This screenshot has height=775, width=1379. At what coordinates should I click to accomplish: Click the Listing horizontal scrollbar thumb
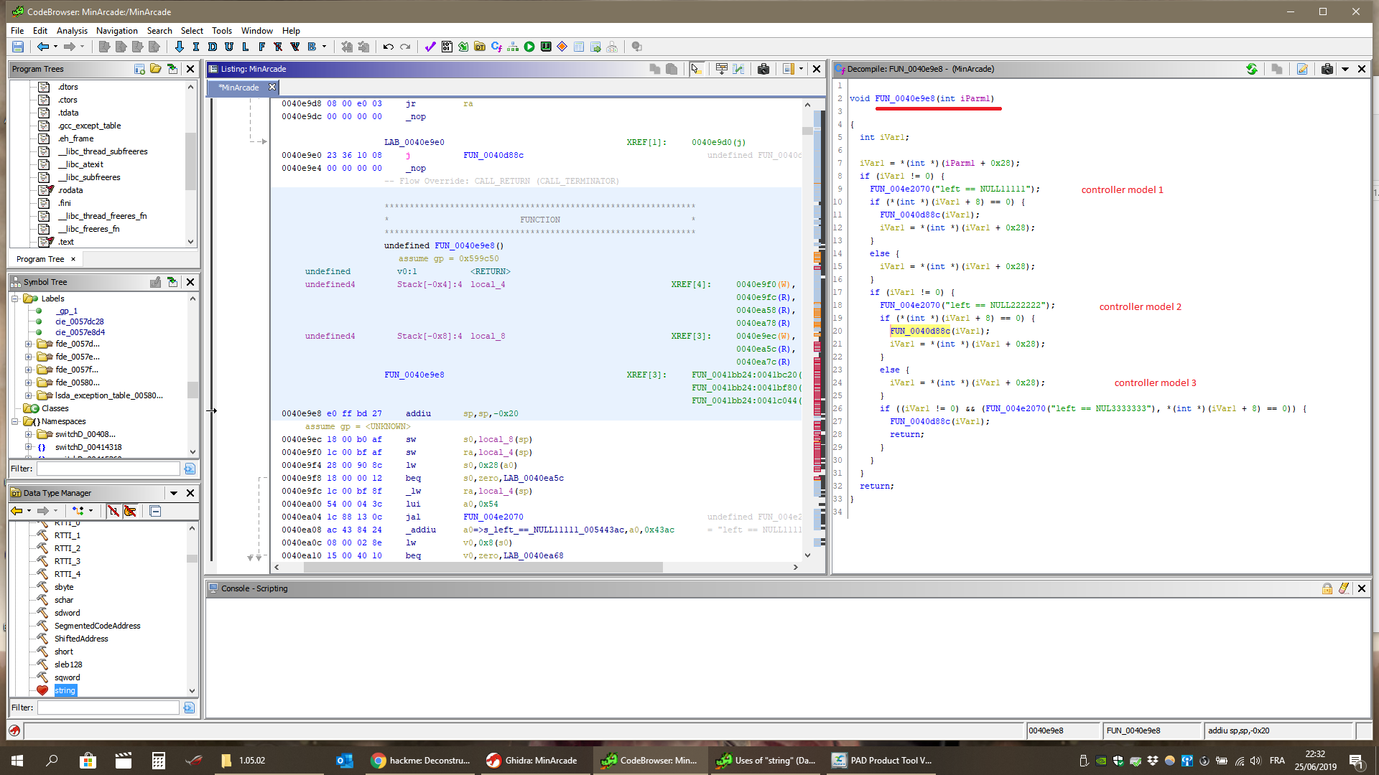pos(483,568)
